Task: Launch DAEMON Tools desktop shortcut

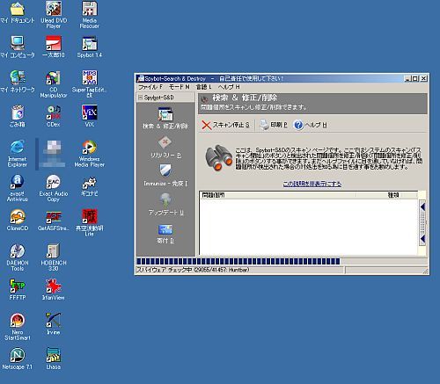Action: pyautogui.click(x=18, y=257)
